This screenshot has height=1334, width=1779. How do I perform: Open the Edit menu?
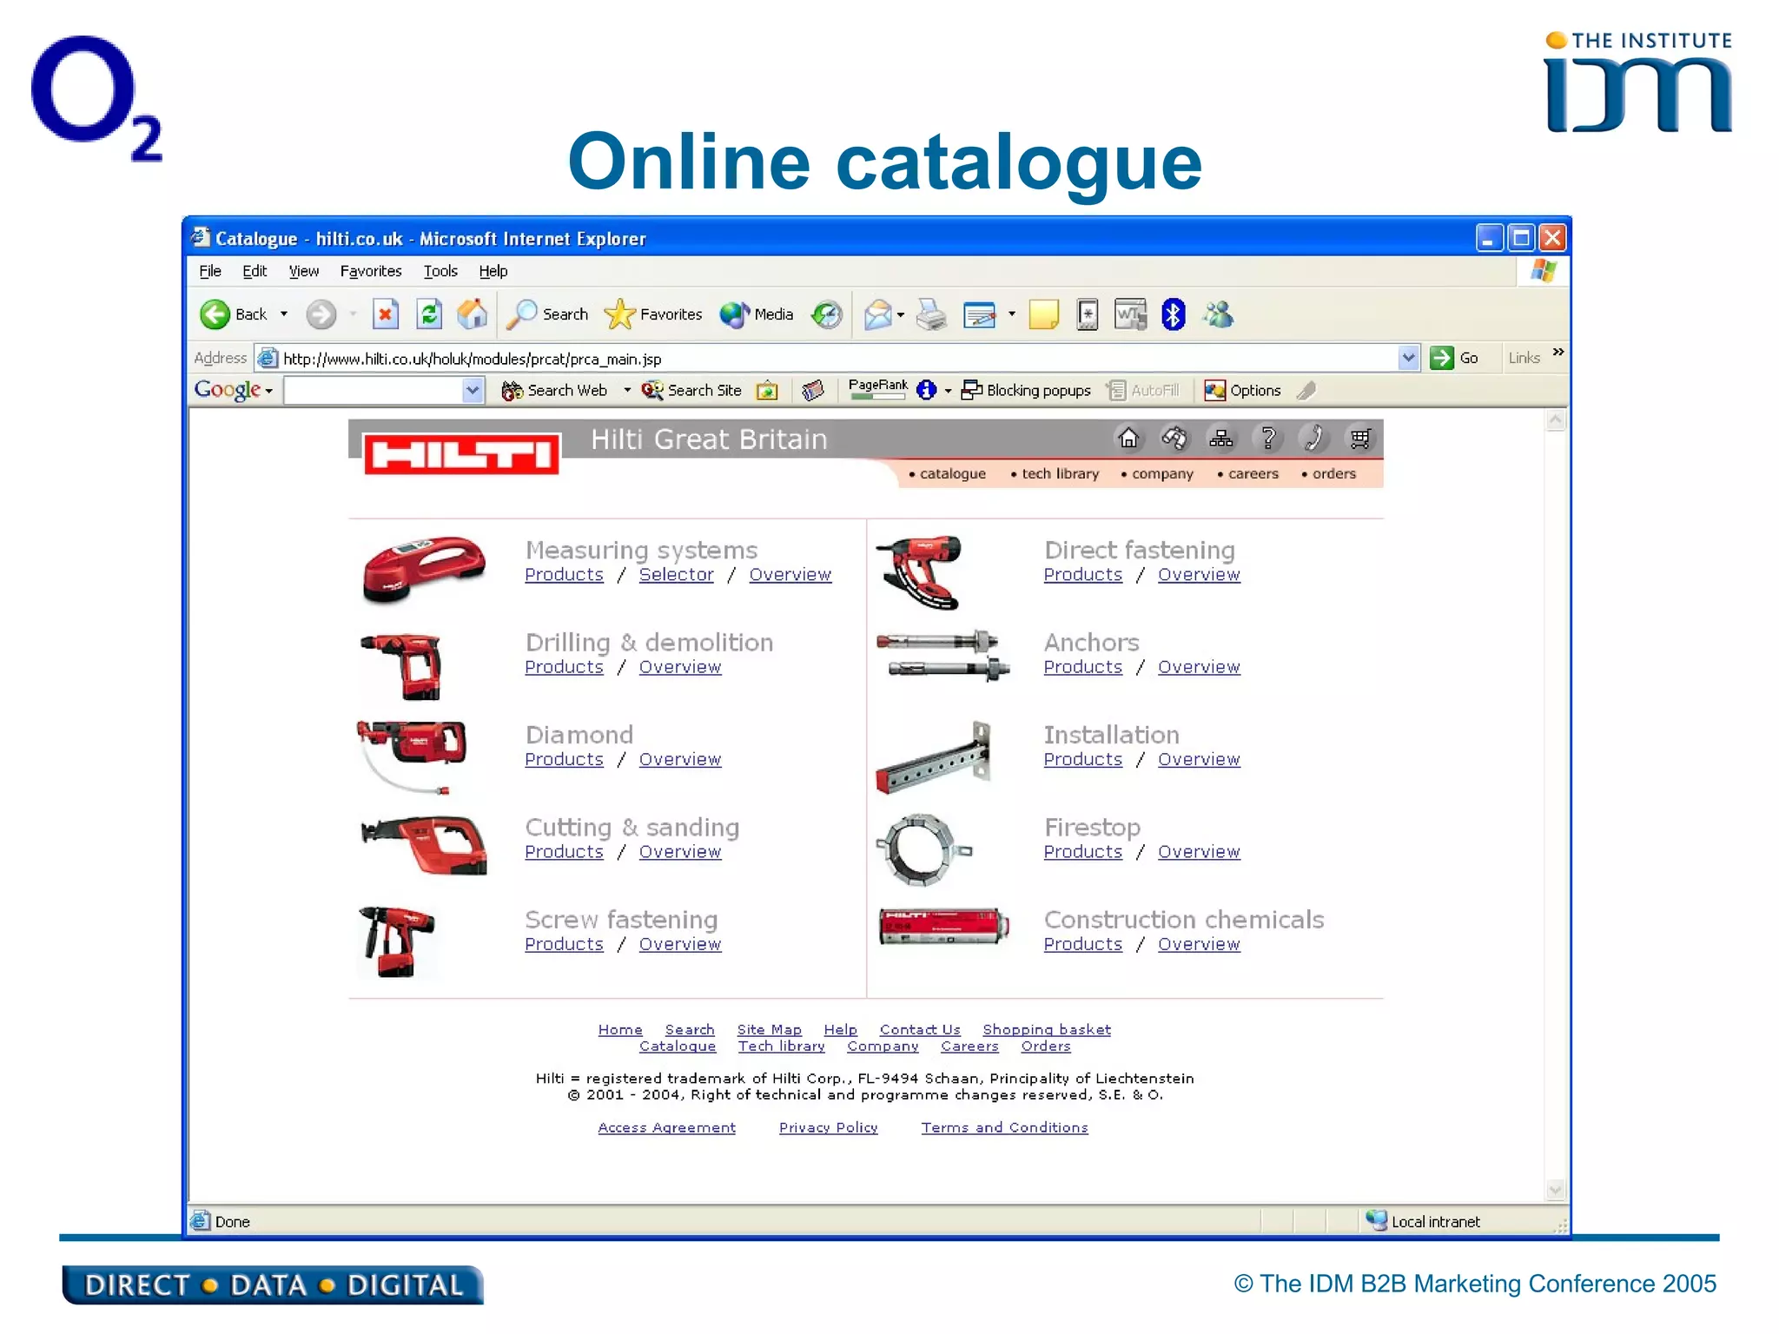255,271
